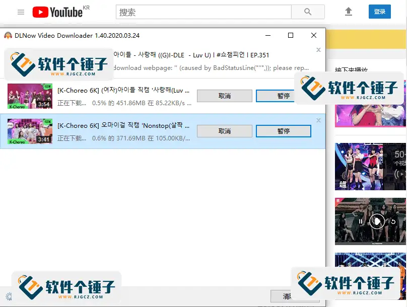Open the YouTube hamburger menu

point(20,12)
